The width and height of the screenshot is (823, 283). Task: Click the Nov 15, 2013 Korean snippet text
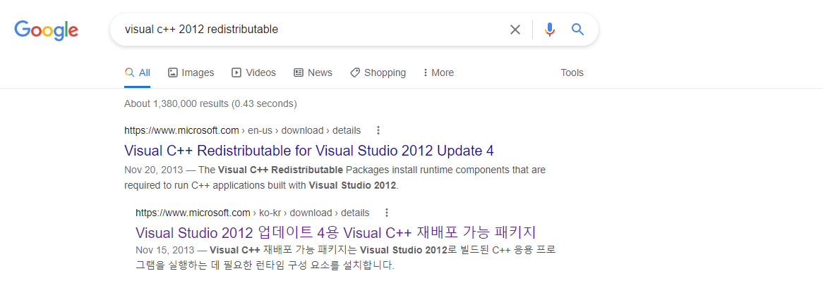tap(346, 258)
